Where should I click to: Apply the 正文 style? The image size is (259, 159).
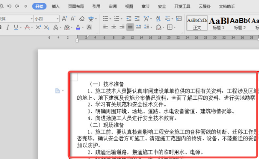197,23
